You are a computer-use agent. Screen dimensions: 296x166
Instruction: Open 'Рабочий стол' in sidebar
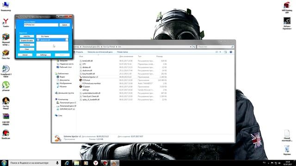66,67
